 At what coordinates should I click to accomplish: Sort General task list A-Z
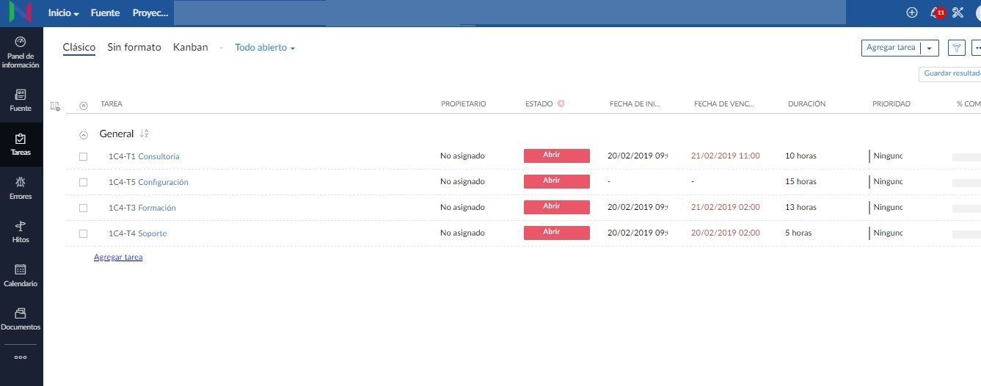click(145, 134)
